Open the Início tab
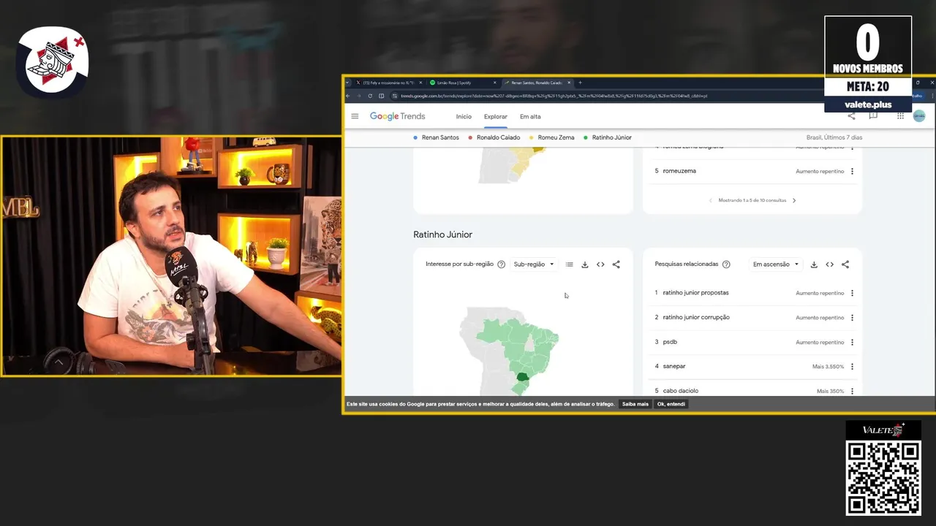Image resolution: width=936 pixels, height=526 pixels. pyautogui.click(x=464, y=117)
